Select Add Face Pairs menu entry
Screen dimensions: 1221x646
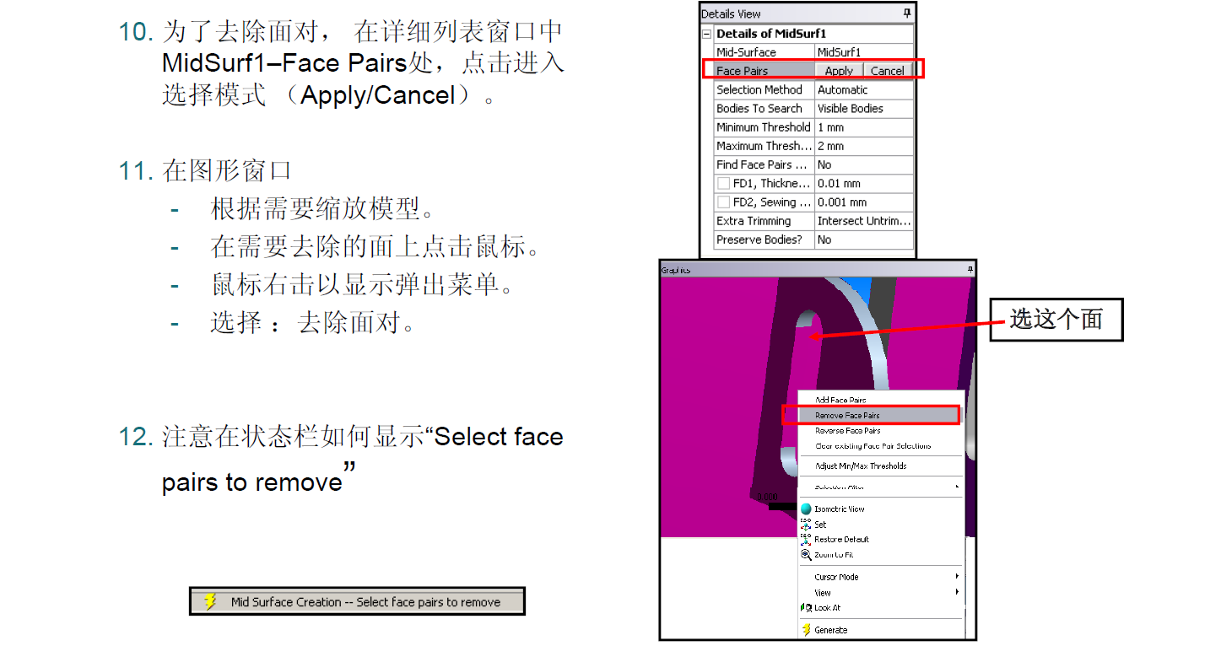point(840,401)
